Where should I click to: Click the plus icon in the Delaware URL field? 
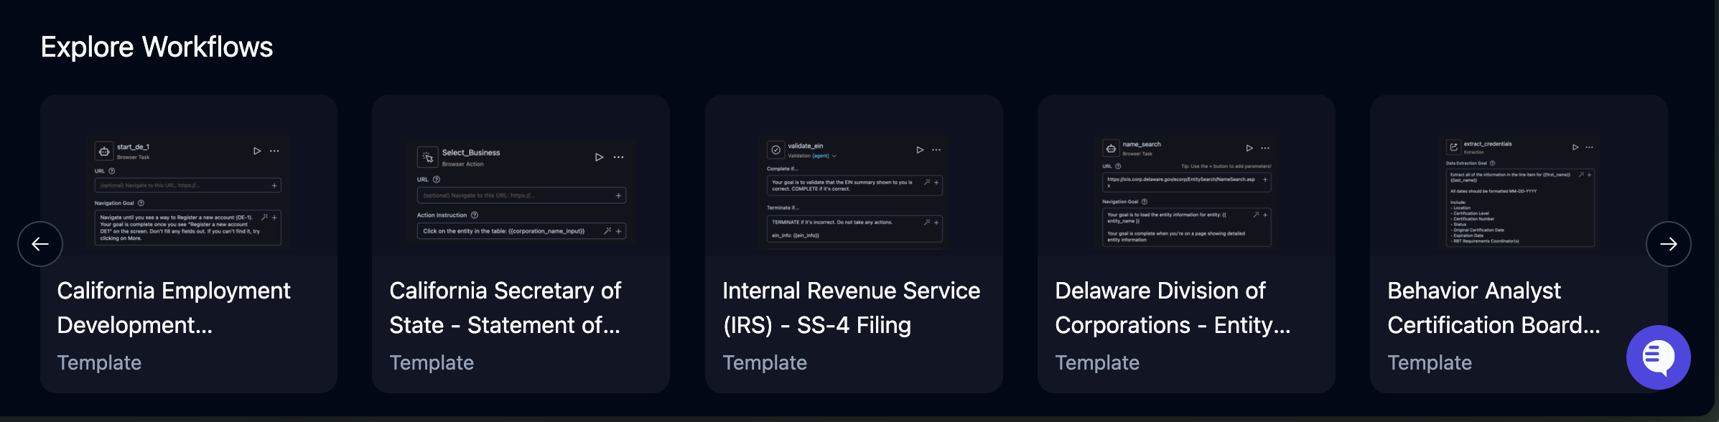[1264, 179]
